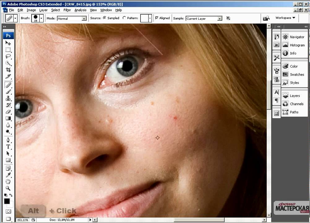Open status bar info flyout arrow
This screenshot has height=223, width=310.
click(x=90, y=220)
